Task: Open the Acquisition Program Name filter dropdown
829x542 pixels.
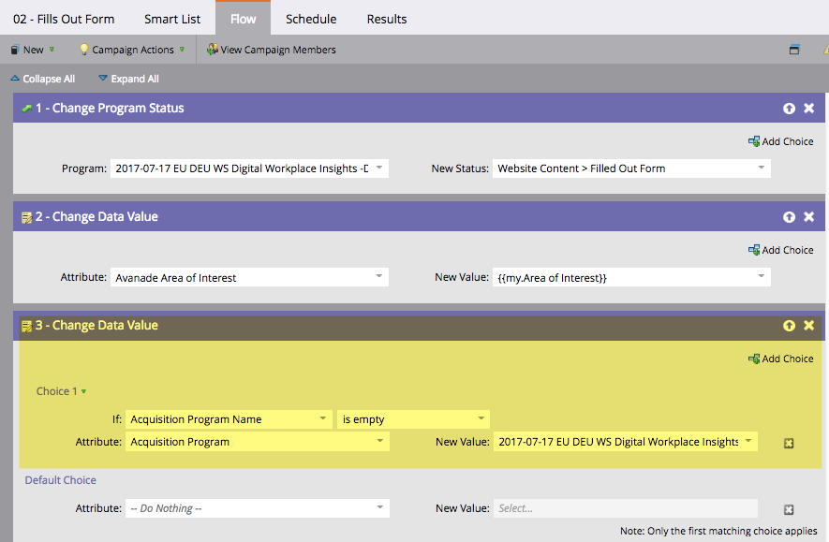Action: [229, 419]
